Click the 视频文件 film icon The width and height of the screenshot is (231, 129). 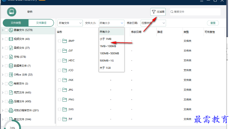point(11,39)
